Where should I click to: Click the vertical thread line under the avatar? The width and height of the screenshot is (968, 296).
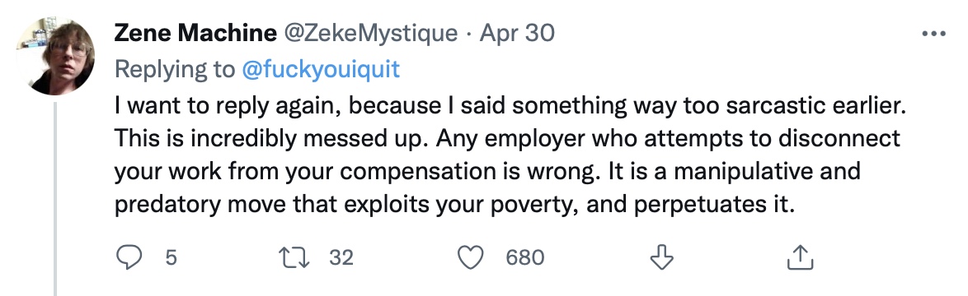55,199
